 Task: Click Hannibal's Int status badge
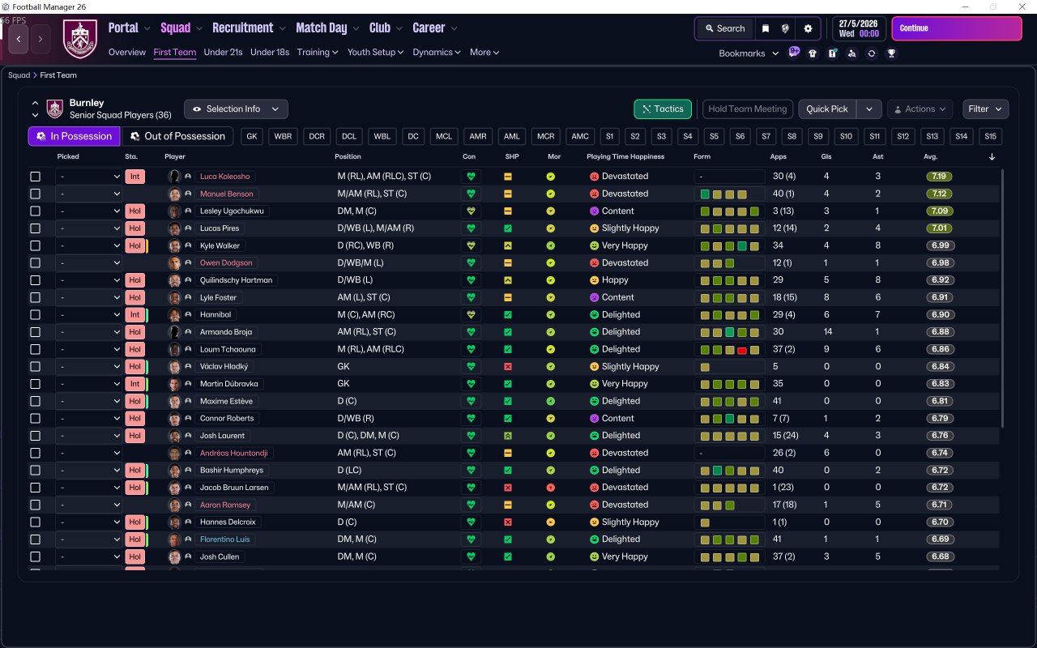135,314
